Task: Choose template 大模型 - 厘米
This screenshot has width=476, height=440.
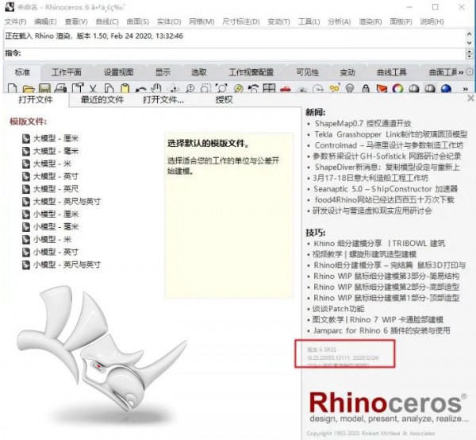Action: pos(51,138)
